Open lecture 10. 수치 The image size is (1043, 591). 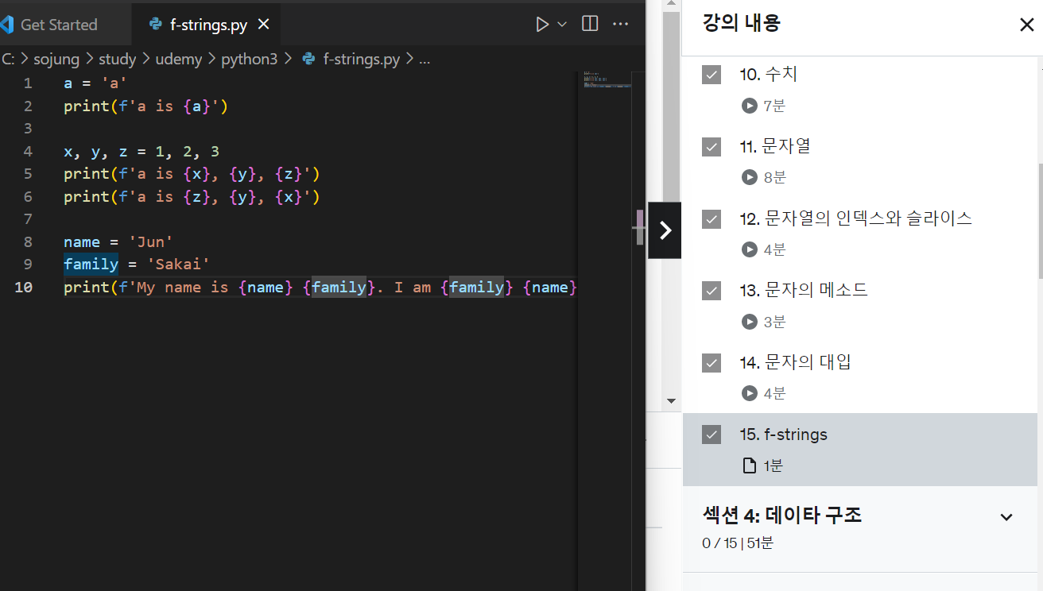point(768,75)
